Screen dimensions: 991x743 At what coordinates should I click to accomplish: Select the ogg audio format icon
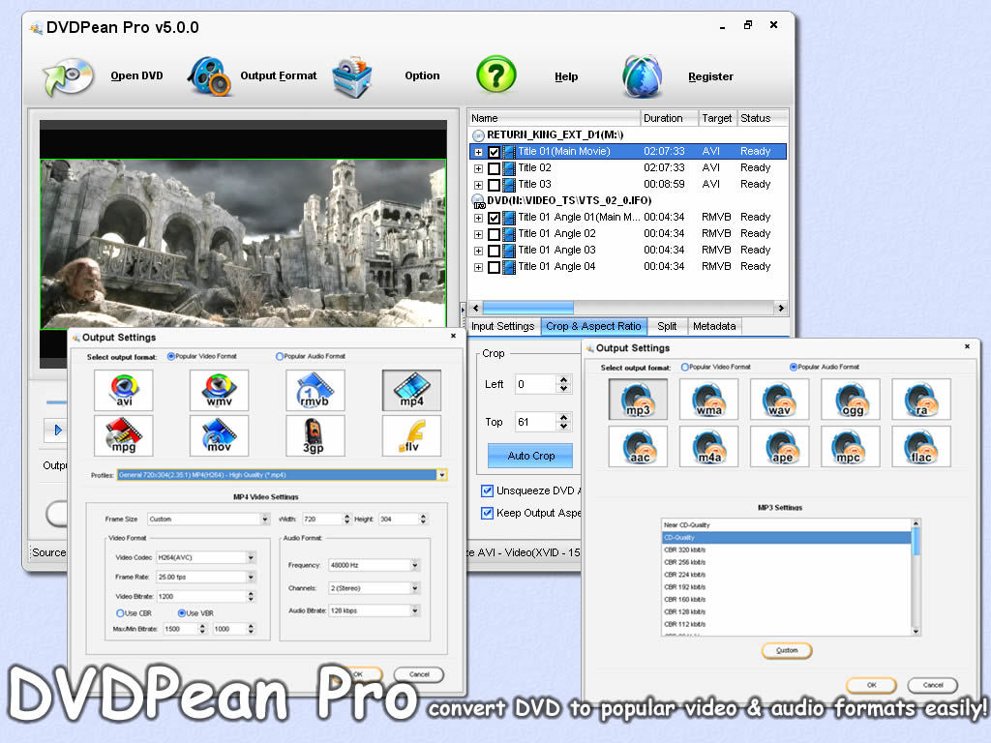[x=851, y=400]
